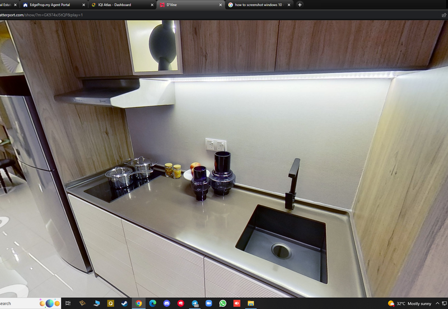Open Zoom from the taskbar
This screenshot has width=448, height=309.
point(209,303)
